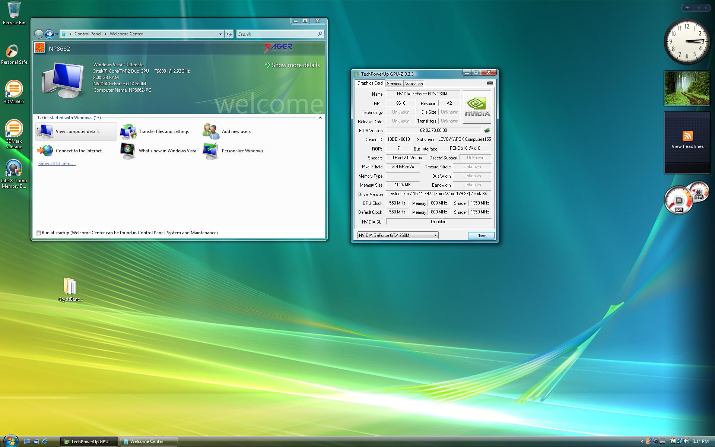Image resolution: width=715 pixels, height=447 pixels.
Task: Switch to the Graphics Card tab
Action: [370, 83]
